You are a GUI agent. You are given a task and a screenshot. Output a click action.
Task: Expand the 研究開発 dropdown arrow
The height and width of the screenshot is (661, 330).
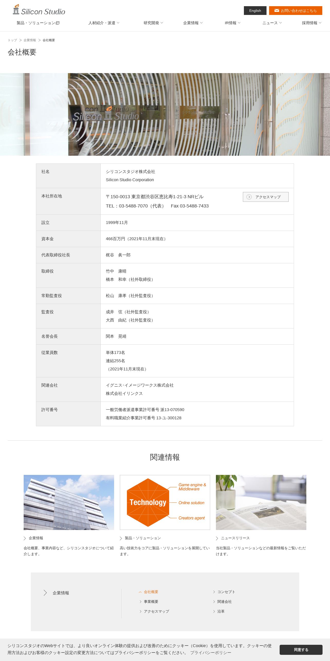coord(162,23)
